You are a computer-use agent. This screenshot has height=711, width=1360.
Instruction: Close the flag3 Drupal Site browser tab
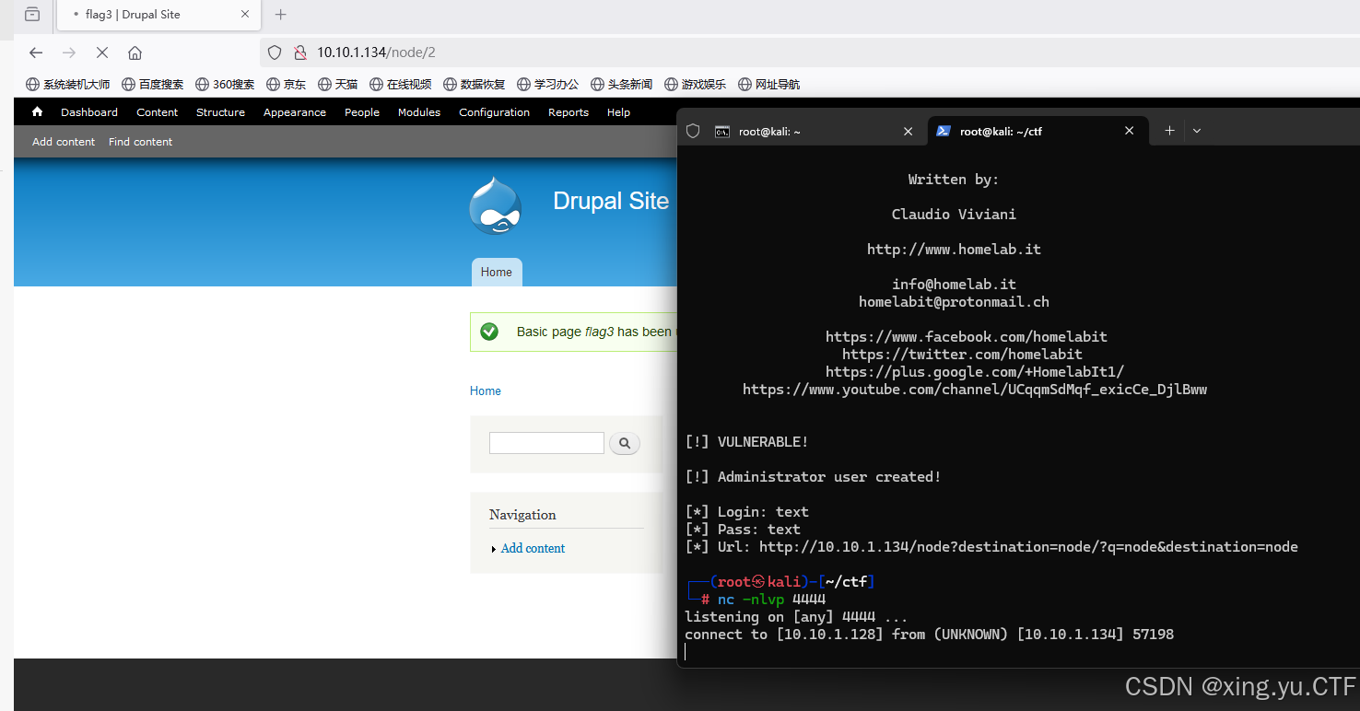point(245,14)
